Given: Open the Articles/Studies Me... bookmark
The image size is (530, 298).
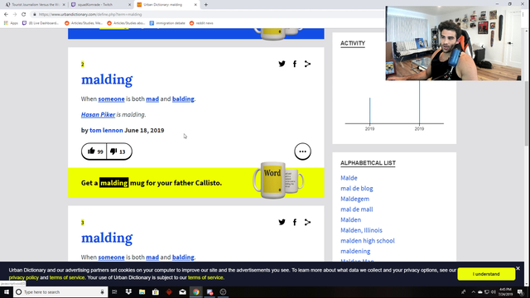Looking at the screenshot, I should (84, 23).
